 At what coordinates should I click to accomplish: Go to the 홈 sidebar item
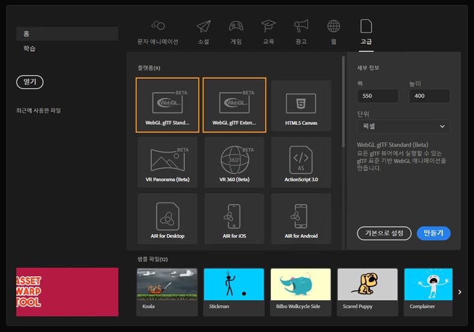(x=67, y=34)
